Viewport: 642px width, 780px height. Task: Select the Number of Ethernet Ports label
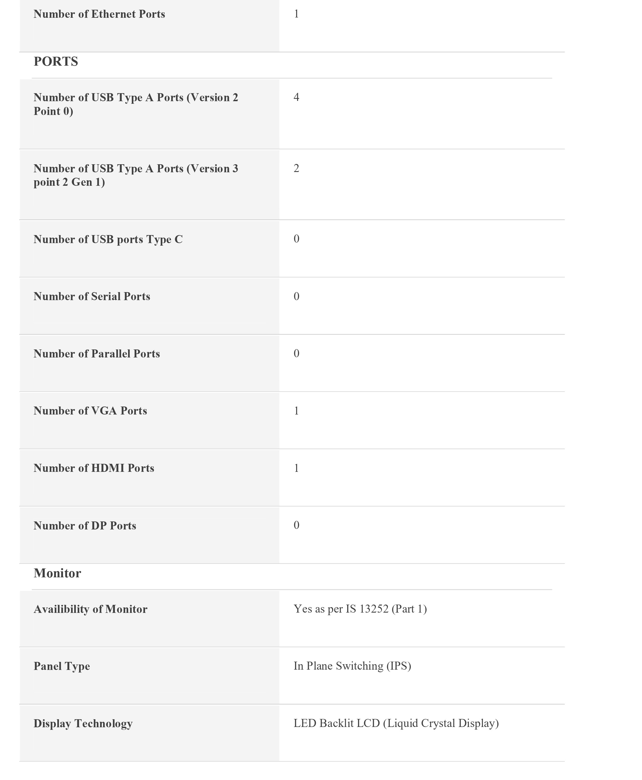click(x=99, y=14)
